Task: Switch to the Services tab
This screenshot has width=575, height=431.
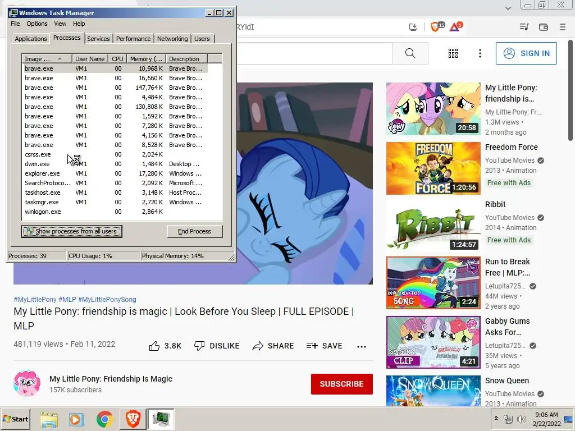Action: pos(98,39)
